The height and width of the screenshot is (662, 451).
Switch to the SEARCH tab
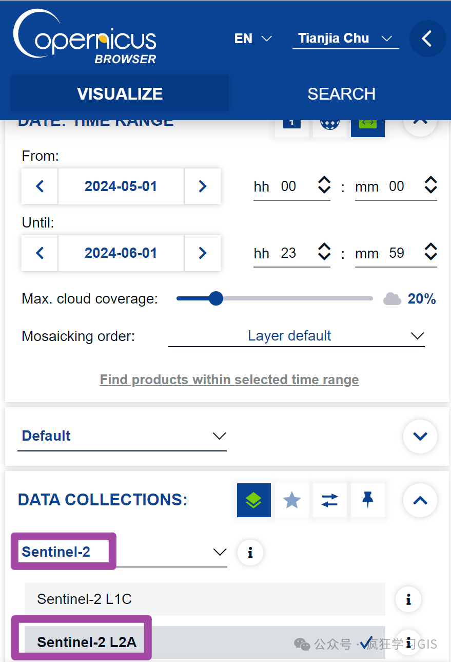(x=341, y=93)
